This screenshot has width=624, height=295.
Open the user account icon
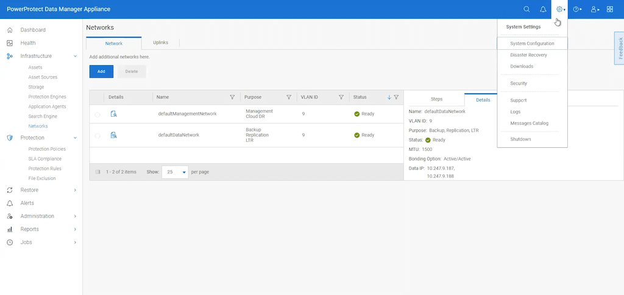[x=594, y=9]
